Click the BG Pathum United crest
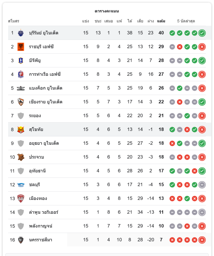Screen dimensions: 214x256 [21, 60]
